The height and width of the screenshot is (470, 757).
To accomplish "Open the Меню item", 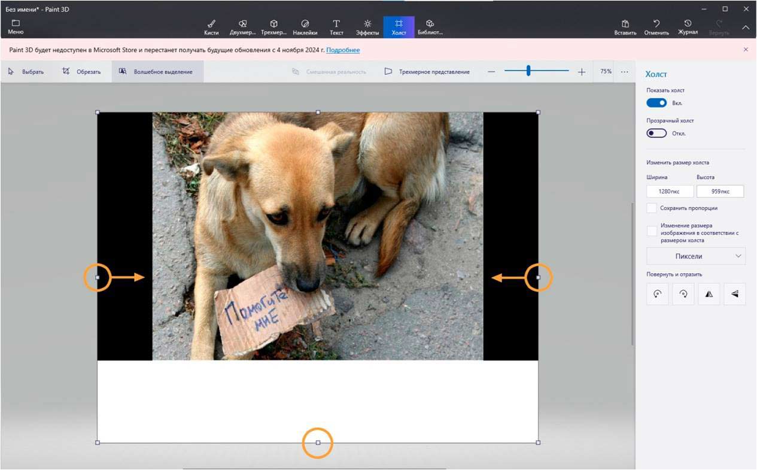I will pos(16,27).
